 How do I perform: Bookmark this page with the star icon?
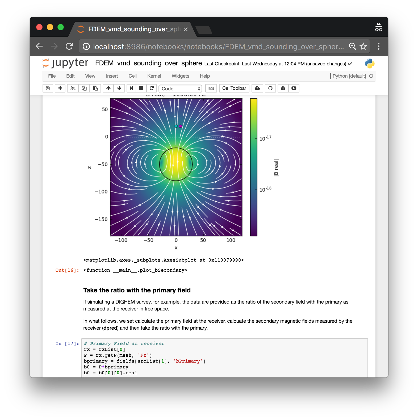point(363,47)
